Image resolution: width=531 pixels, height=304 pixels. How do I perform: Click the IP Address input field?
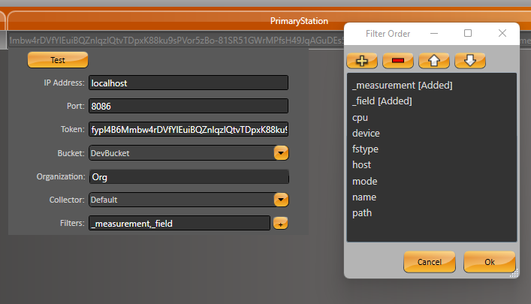tap(188, 83)
